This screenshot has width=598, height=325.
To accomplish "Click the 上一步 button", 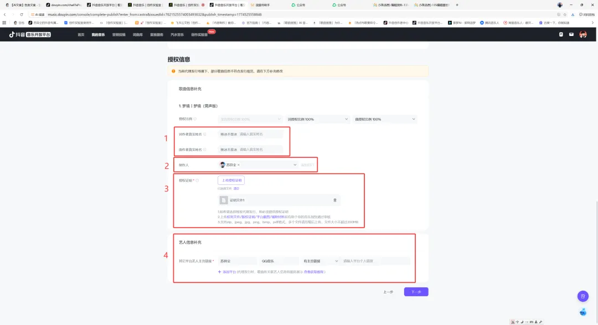I will click(x=388, y=292).
